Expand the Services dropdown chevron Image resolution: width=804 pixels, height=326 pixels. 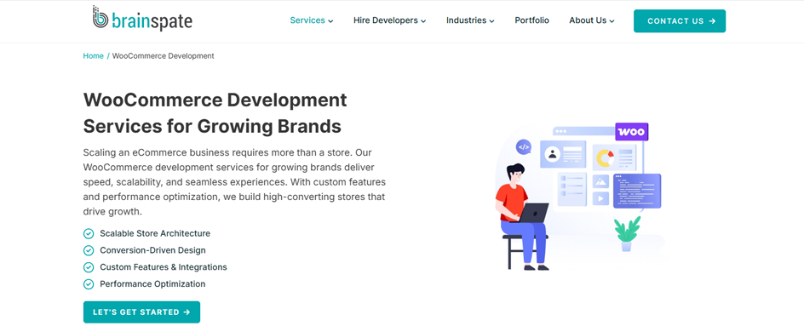pyautogui.click(x=330, y=21)
